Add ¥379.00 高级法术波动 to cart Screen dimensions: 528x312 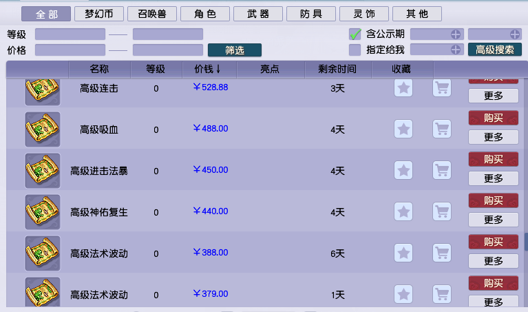pyautogui.click(x=442, y=294)
